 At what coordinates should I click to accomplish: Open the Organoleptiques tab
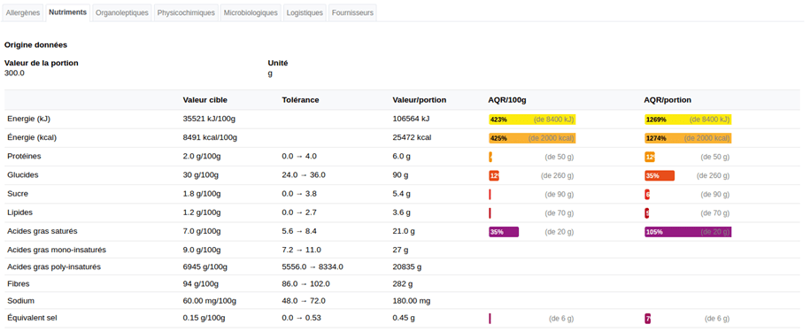click(122, 13)
